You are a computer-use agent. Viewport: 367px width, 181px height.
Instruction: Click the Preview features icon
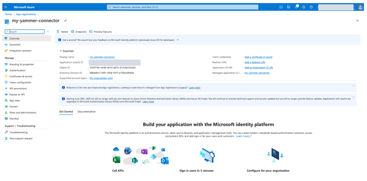[x=91, y=32]
